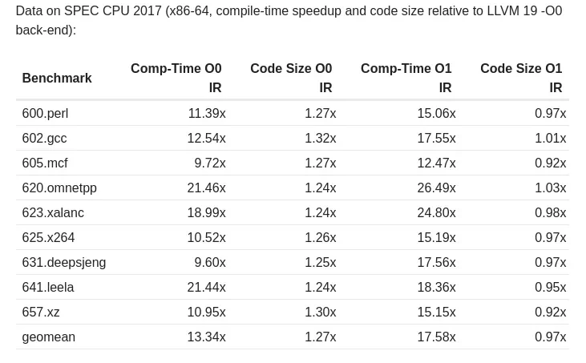586x363 pixels.
Task: Select the 600.perl benchmark row label
Action: pyautogui.click(x=45, y=114)
